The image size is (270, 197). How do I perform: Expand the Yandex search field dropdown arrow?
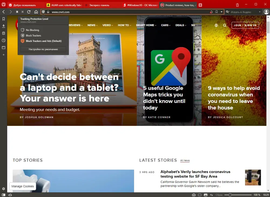[x=260, y=12]
